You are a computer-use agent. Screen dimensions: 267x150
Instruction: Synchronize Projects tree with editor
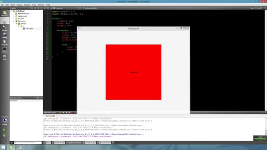pyautogui.click(x=35, y=8)
